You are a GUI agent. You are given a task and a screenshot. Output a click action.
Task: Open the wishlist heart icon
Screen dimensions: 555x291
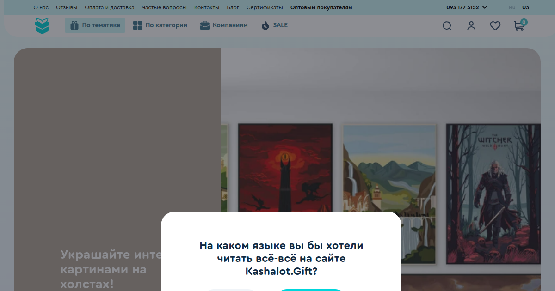[495, 26]
